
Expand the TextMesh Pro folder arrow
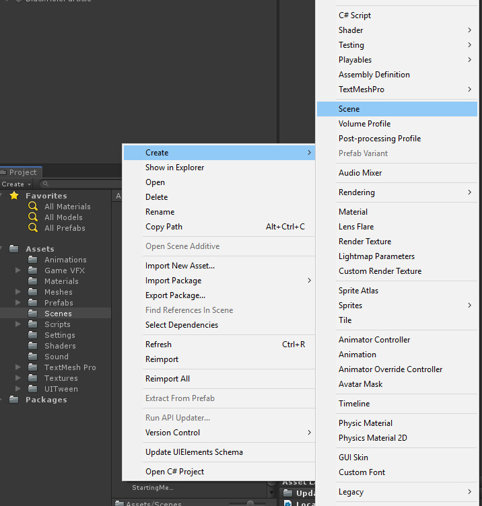(18, 367)
